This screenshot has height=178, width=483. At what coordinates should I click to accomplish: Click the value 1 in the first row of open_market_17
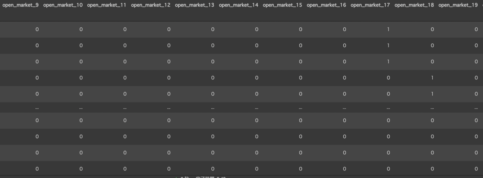pos(388,29)
